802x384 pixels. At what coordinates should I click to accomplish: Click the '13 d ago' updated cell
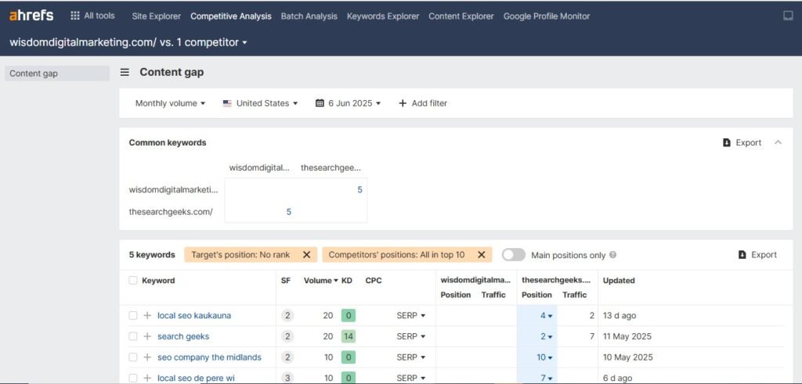(x=620, y=316)
